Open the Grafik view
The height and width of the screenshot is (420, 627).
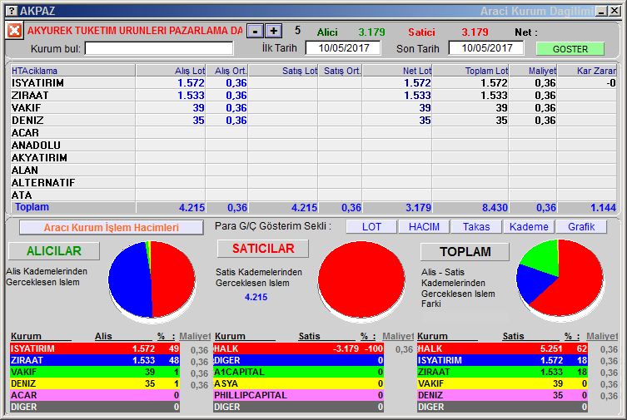(x=581, y=227)
